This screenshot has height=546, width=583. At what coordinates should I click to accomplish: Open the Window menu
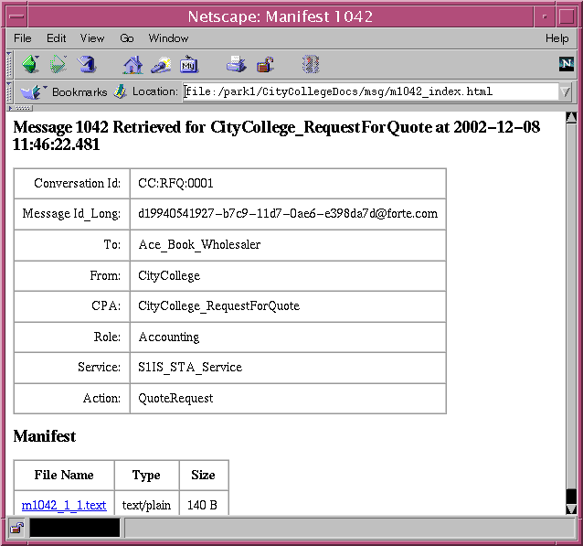pos(168,38)
